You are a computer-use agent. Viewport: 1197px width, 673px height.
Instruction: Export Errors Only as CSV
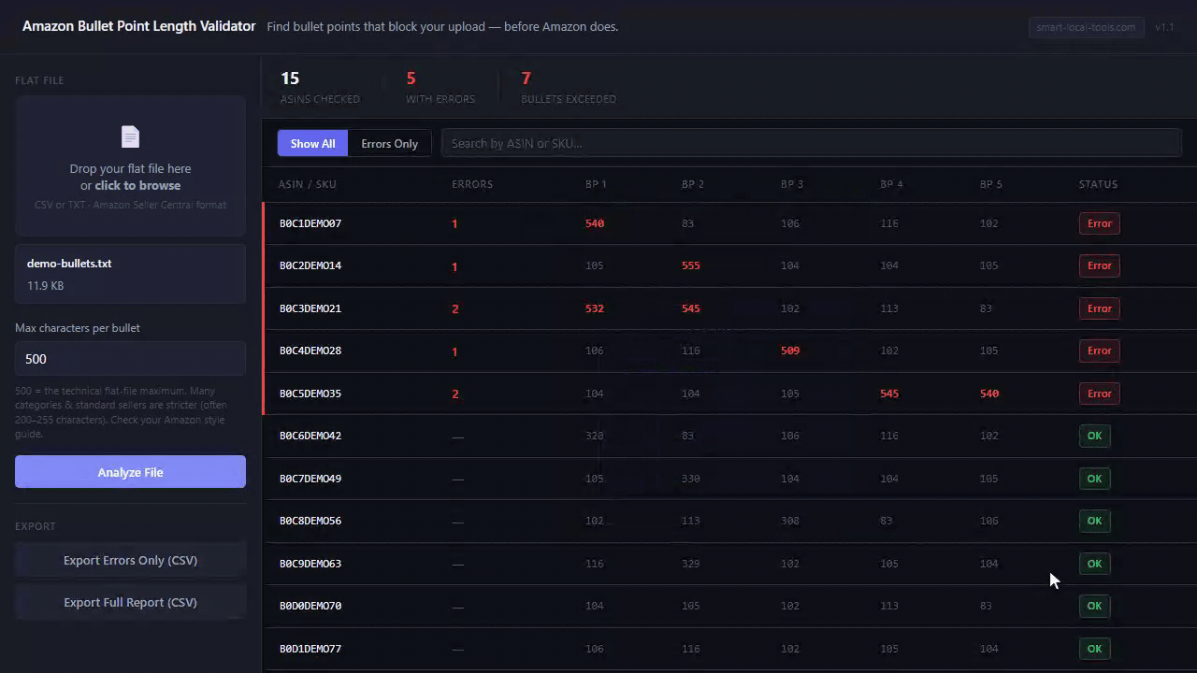pyautogui.click(x=130, y=560)
